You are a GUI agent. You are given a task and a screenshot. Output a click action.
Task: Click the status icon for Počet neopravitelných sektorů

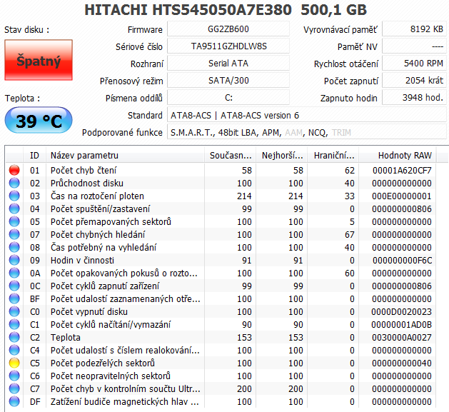click(x=14, y=376)
